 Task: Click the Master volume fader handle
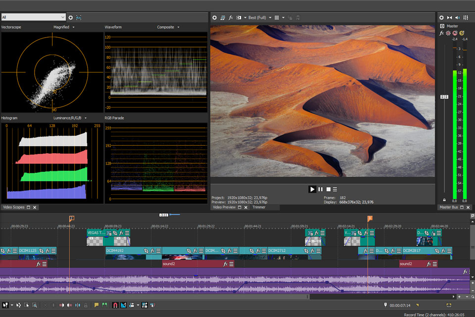tap(444, 97)
